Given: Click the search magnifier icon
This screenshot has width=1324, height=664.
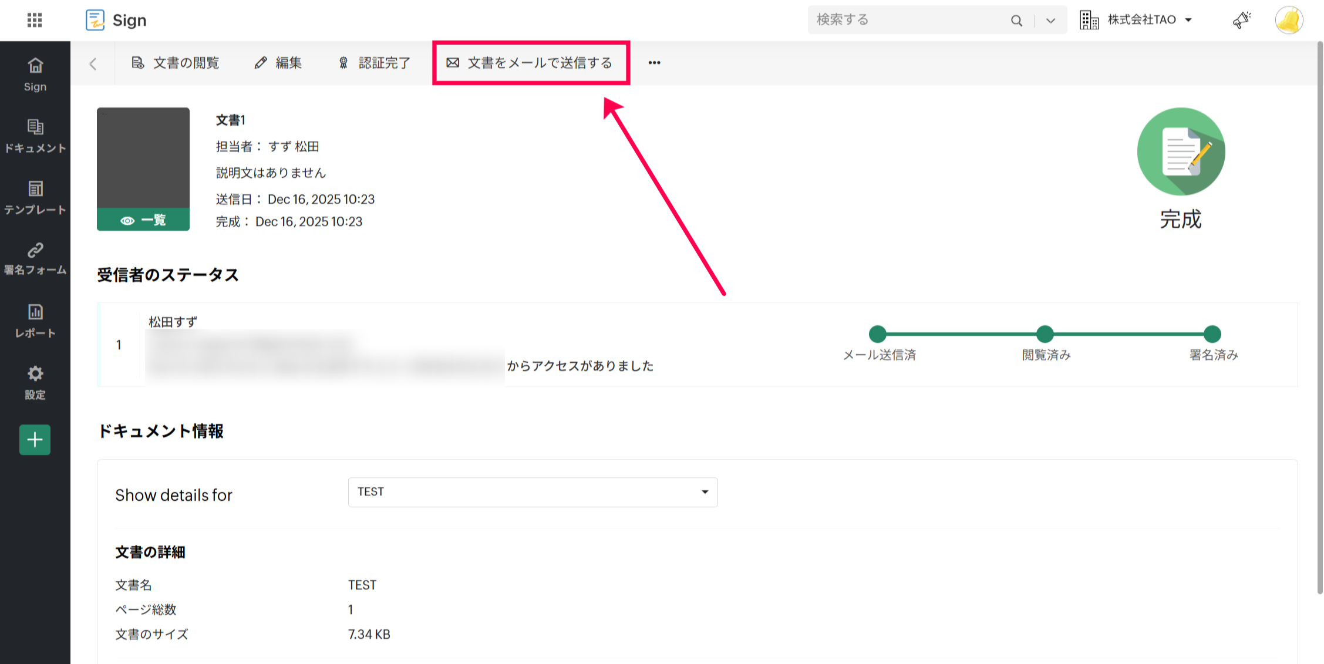Looking at the screenshot, I should 1016,21.
